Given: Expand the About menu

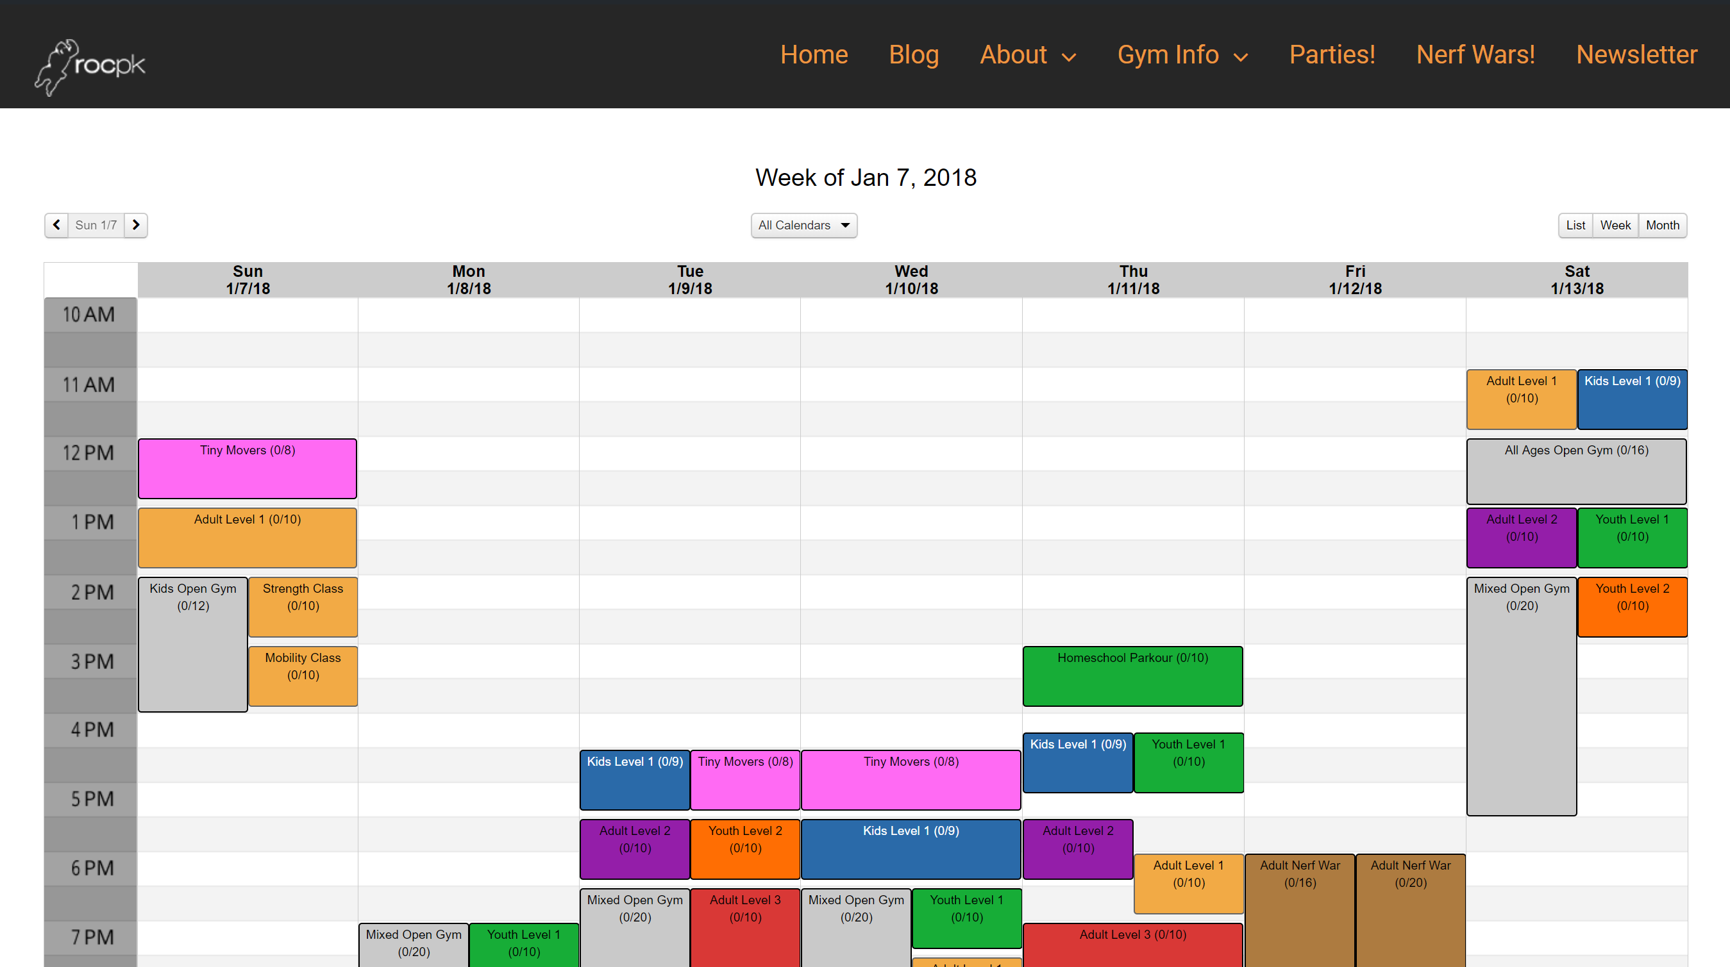Looking at the screenshot, I should point(1027,54).
